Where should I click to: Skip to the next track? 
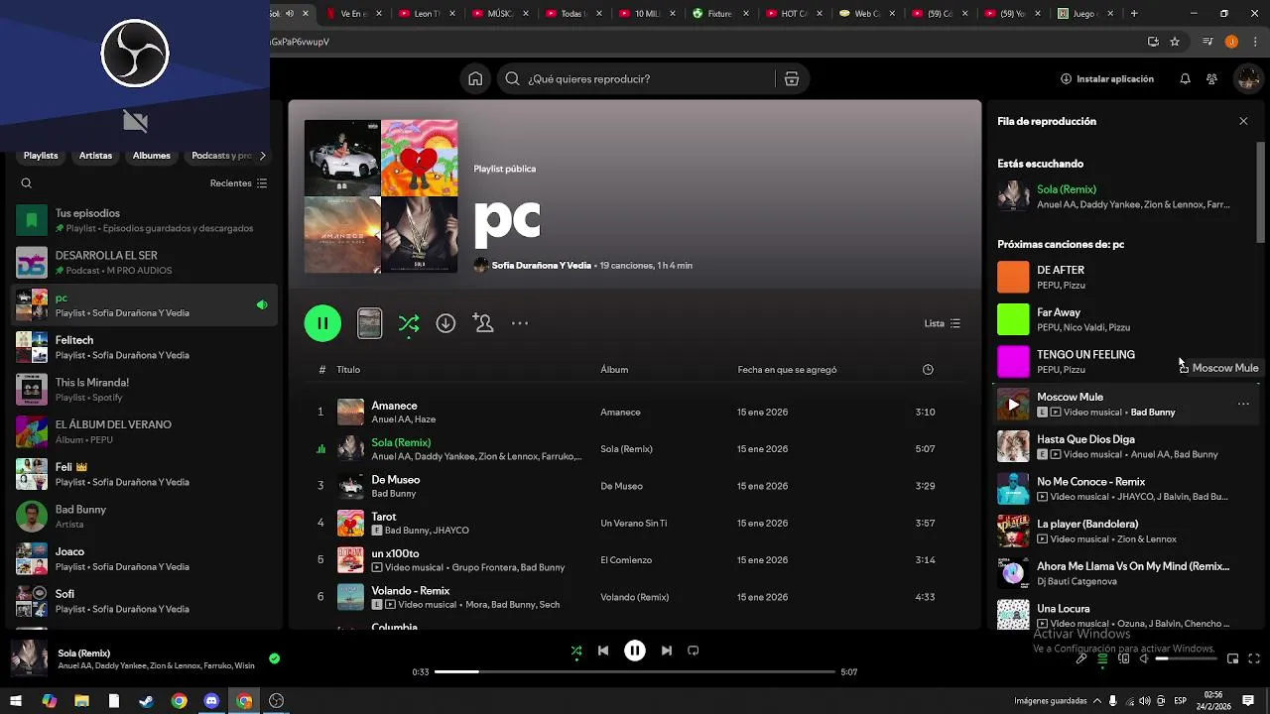pos(667,651)
